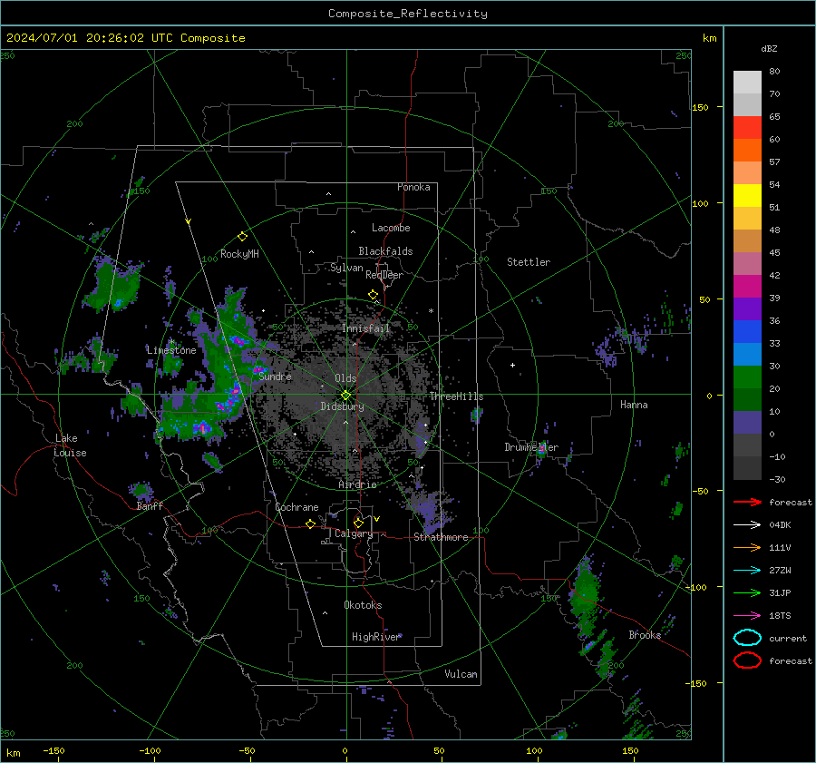Screen dimensions: 816x763
Task: Pick the indigo swatch between 10 and 0 dBZ
Action: click(x=747, y=423)
